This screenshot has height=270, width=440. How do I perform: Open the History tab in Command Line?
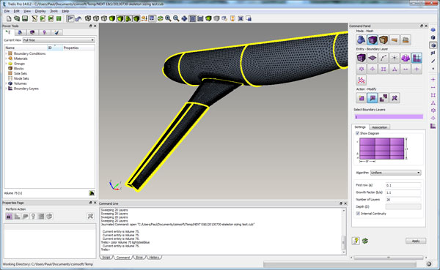coord(154,257)
